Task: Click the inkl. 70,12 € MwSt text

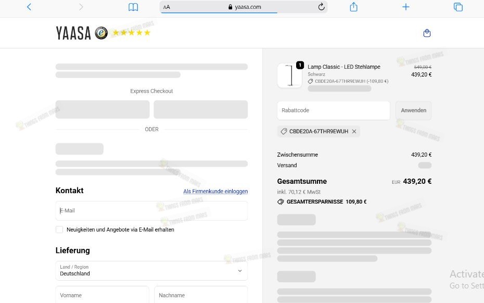Action: (299, 192)
